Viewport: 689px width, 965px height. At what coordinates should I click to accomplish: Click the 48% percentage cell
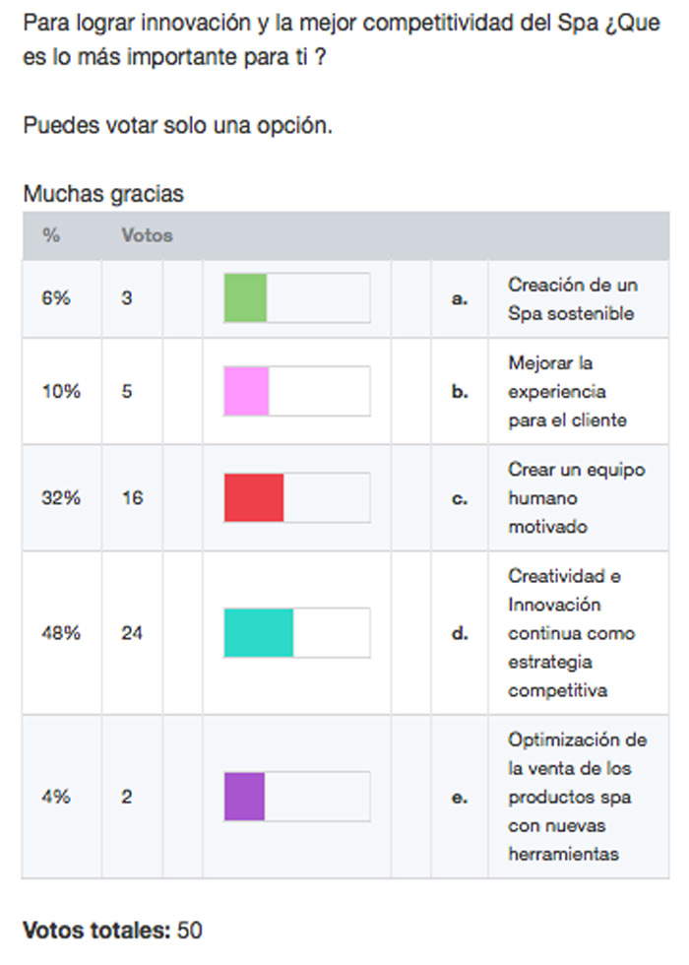[61, 632]
